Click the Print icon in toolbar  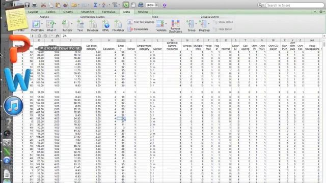(x=35, y=5)
